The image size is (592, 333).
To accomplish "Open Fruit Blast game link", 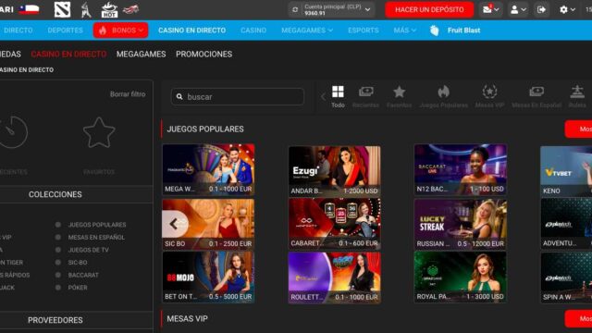I will [x=463, y=31].
